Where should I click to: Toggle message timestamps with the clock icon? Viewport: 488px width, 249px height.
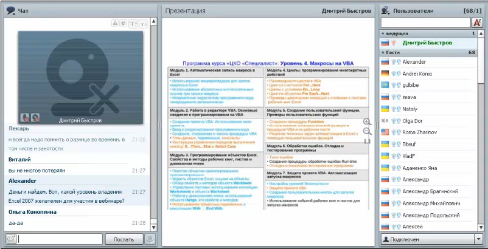pos(123,23)
